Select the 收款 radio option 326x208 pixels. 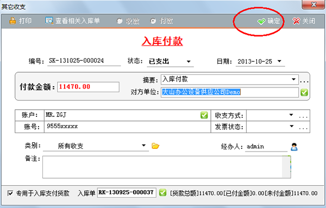(128, 21)
